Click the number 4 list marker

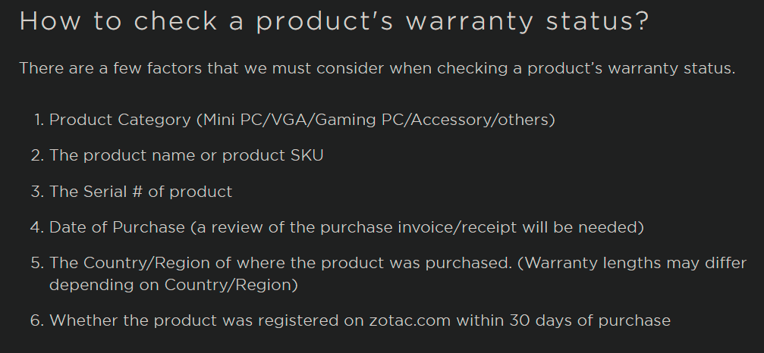tap(37, 227)
